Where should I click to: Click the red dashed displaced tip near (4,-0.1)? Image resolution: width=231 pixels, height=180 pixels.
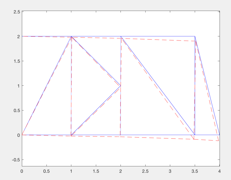click(x=219, y=141)
